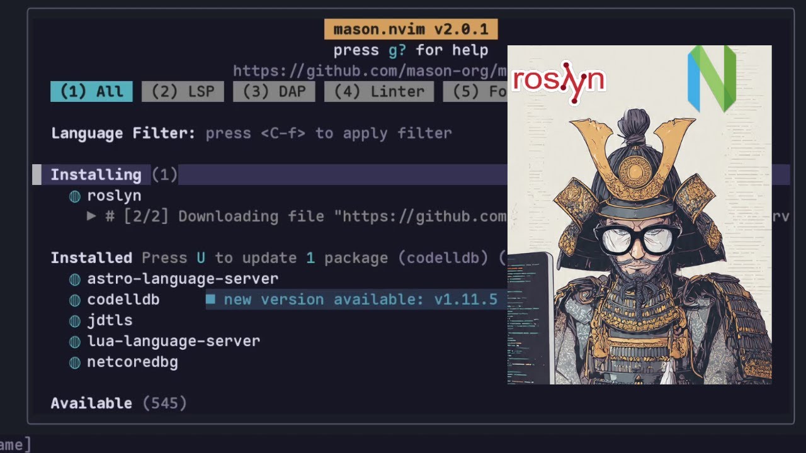Image resolution: width=806 pixels, height=453 pixels.
Task: Select the roslyn package row
Action: coord(114,196)
